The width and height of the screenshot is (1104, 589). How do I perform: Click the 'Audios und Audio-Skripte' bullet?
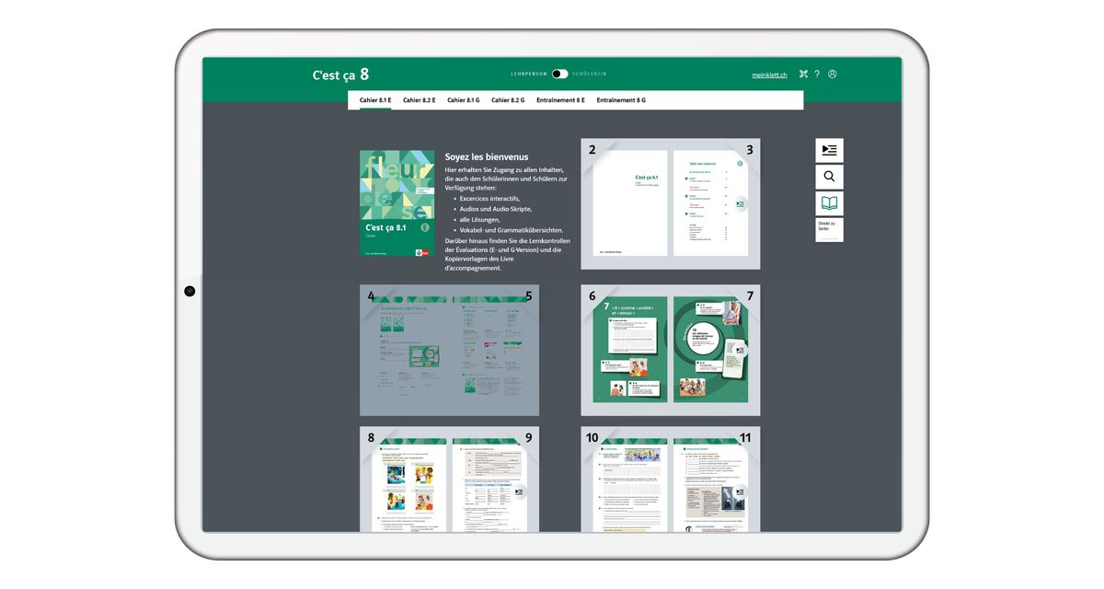496,209
